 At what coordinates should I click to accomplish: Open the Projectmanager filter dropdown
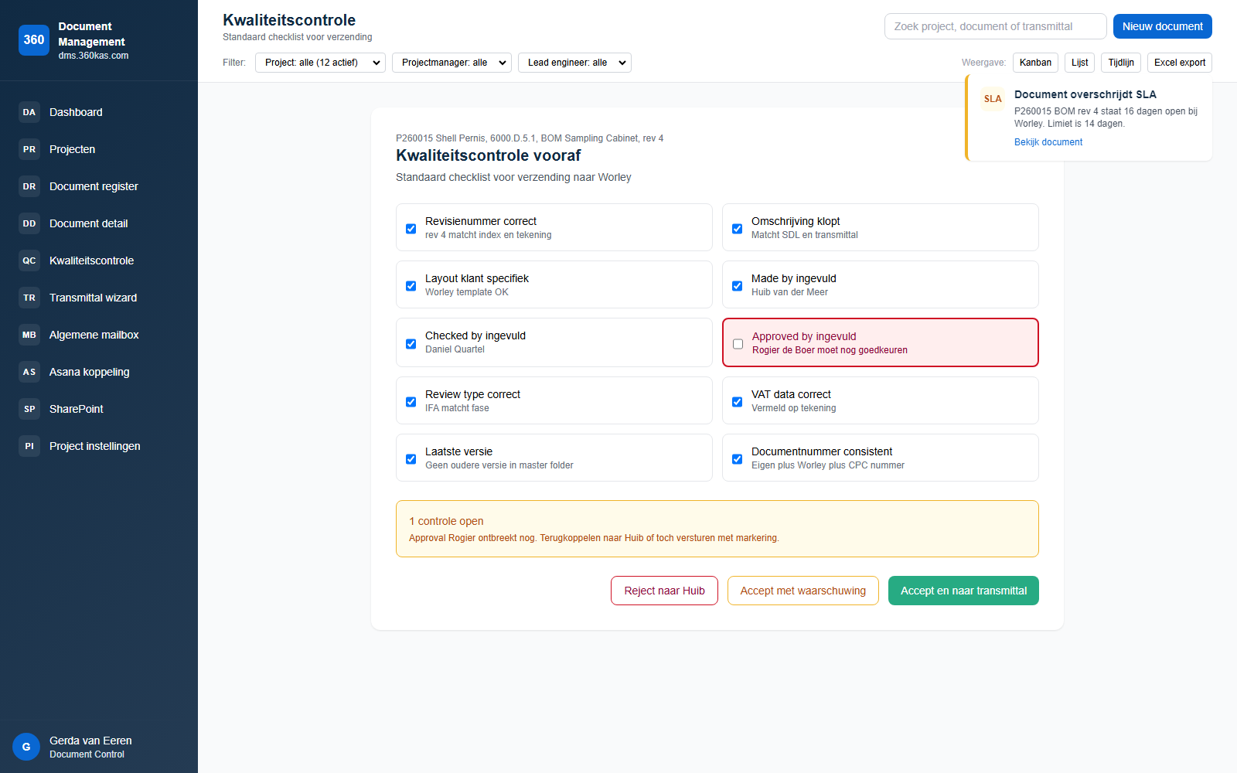click(x=452, y=63)
